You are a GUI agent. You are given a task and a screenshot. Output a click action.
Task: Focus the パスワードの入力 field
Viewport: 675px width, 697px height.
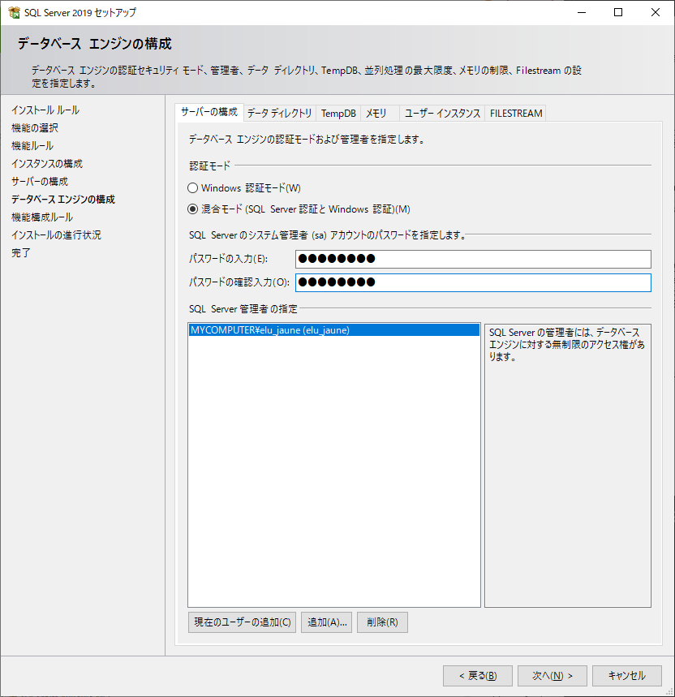tap(473, 259)
